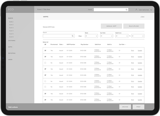Click the magnifier icon in VAPP search field
Image resolution: width=160 pixels, height=116 pixels.
(x=73, y=36)
